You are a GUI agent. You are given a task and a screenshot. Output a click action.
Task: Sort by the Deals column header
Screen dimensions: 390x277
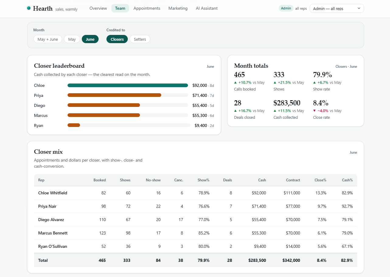[228, 180]
